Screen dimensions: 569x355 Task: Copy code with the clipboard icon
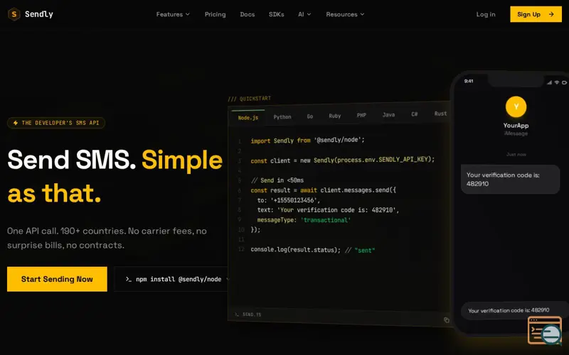(447, 320)
